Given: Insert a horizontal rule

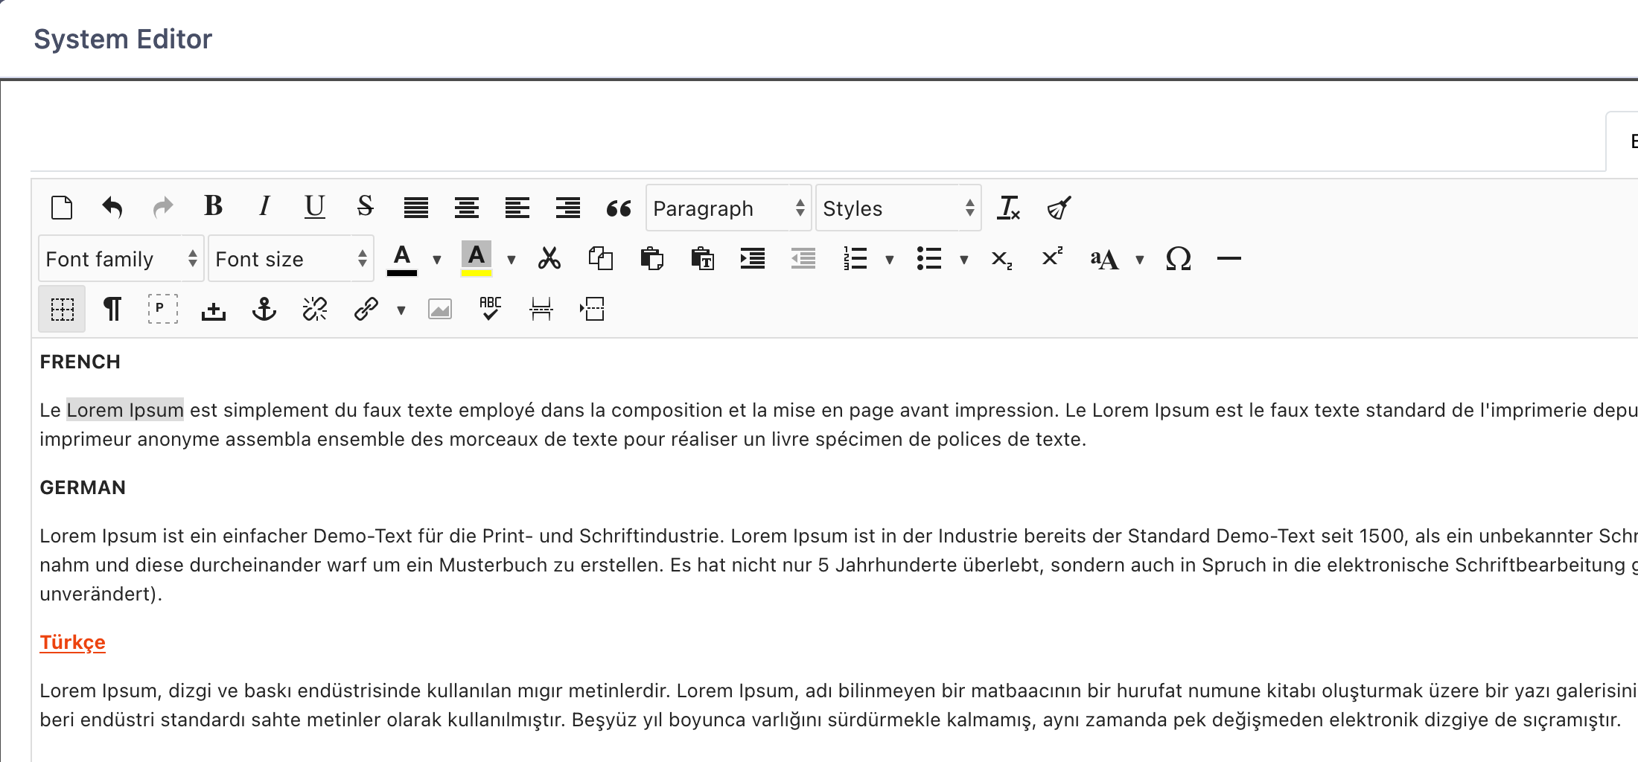Looking at the screenshot, I should [1228, 258].
